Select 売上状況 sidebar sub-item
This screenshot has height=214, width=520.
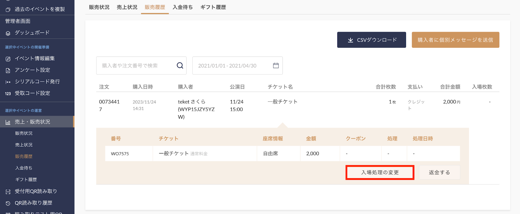point(24,145)
